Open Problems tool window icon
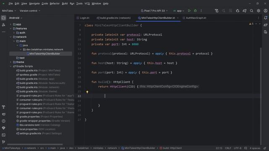269x151 pixels. [3, 121]
